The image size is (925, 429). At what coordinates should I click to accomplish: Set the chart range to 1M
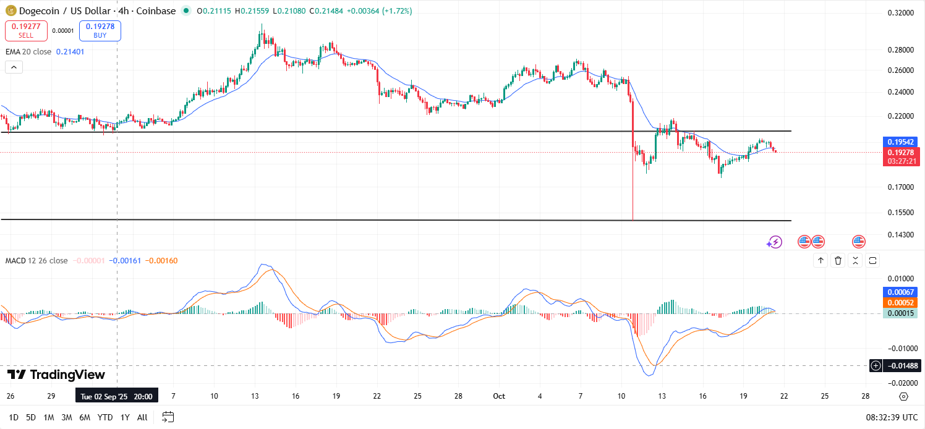point(49,417)
